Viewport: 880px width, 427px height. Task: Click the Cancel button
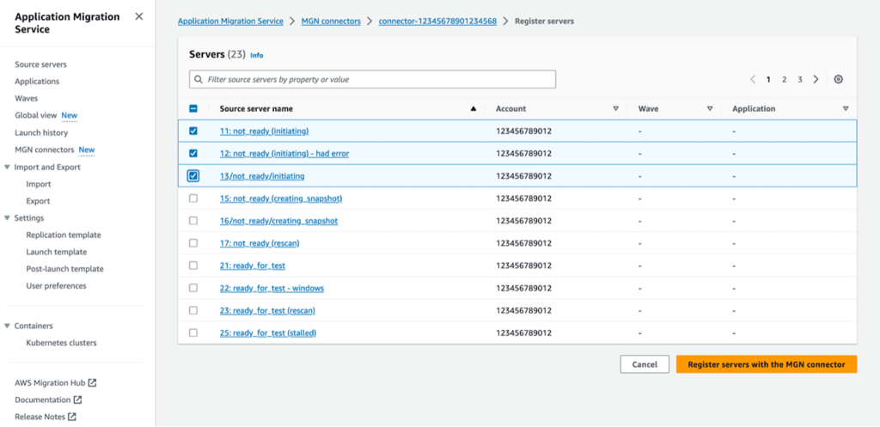point(645,364)
